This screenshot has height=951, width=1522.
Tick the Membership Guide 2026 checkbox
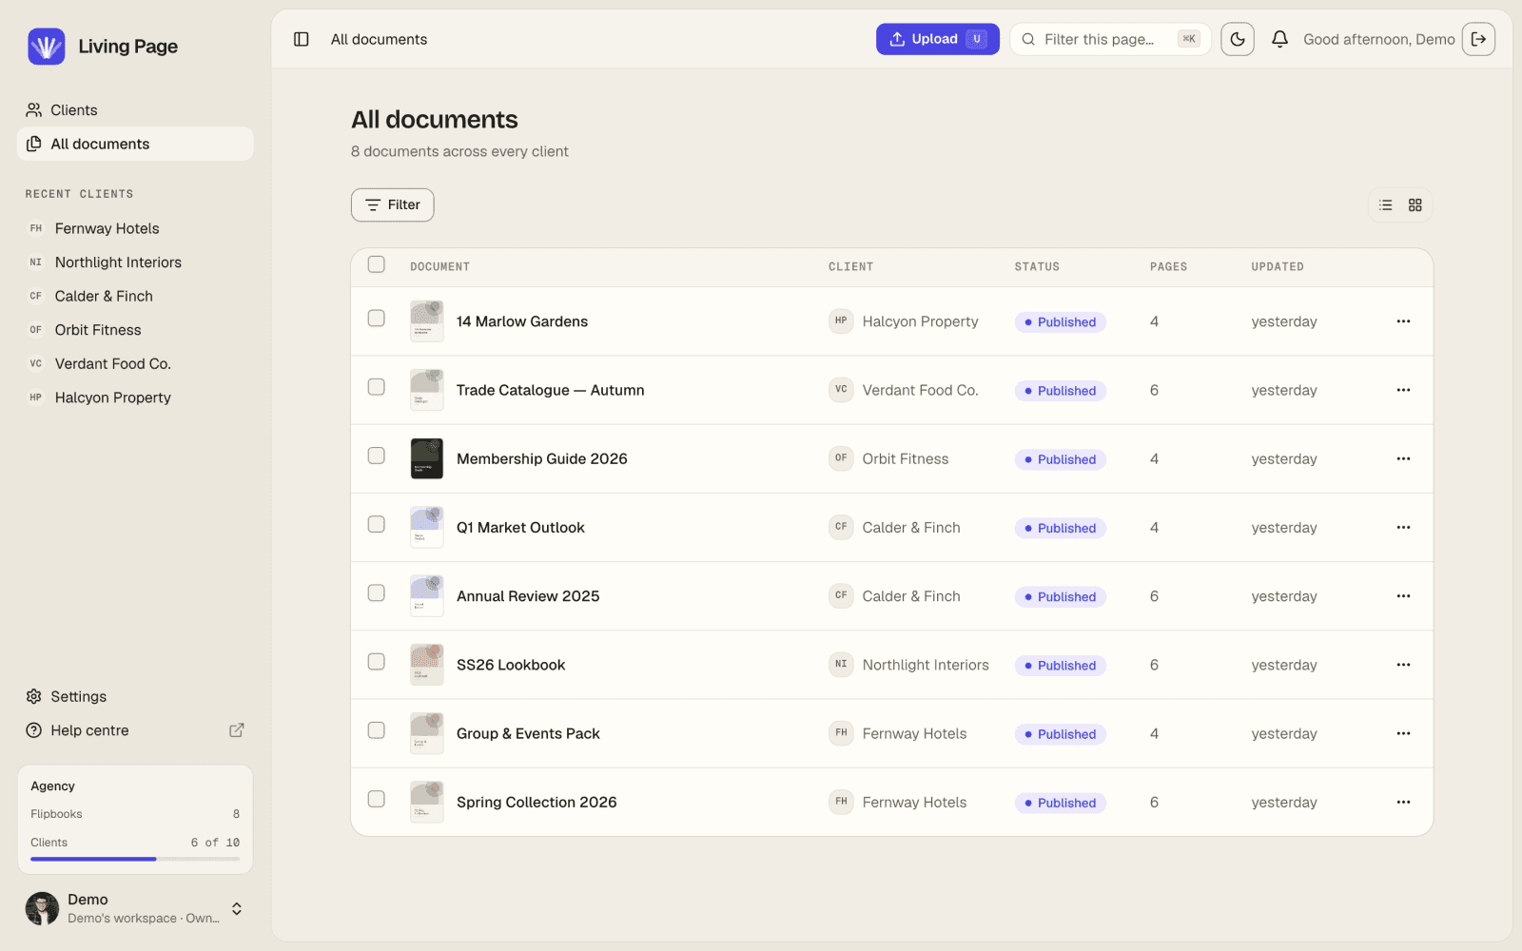pyautogui.click(x=377, y=456)
